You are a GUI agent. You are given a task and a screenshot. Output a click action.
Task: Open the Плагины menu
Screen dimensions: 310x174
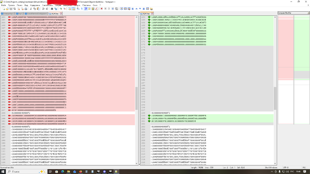coord(87,5)
